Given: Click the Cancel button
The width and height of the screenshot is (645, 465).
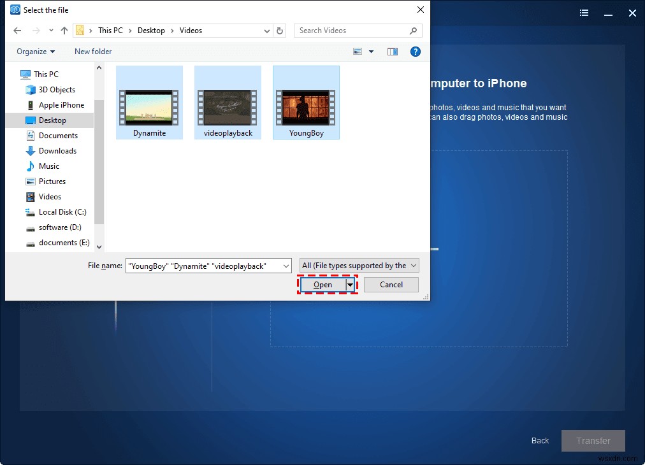Looking at the screenshot, I should coord(391,285).
